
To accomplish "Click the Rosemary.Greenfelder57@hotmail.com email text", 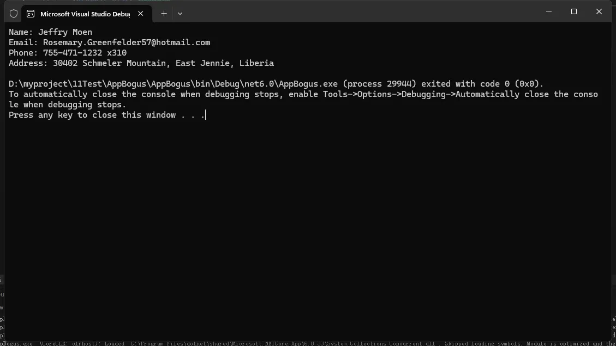I will [127, 43].
